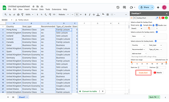Open the text color picker
This screenshot has width=169, height=102.
98,15
